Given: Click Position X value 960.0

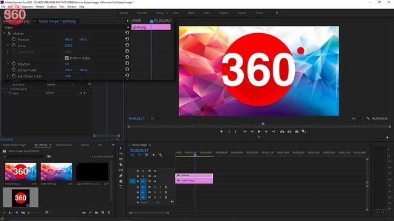Looking at the screenshot, I should [x=68, y=39].
